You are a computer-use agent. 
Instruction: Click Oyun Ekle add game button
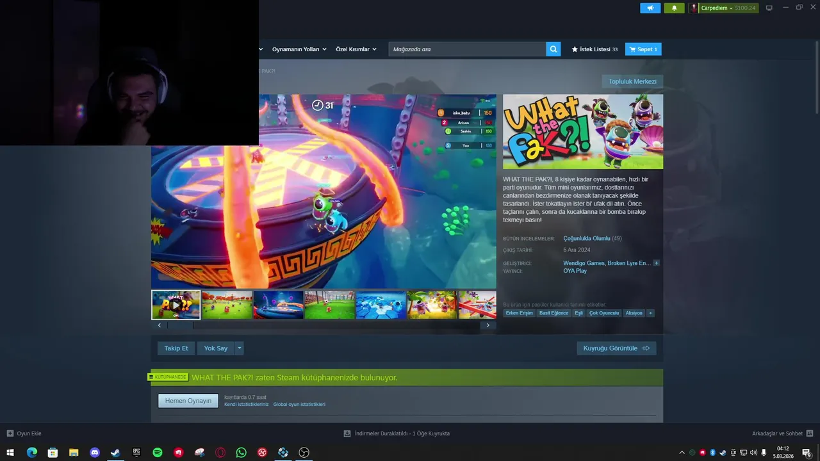click(x=24, y=433)
